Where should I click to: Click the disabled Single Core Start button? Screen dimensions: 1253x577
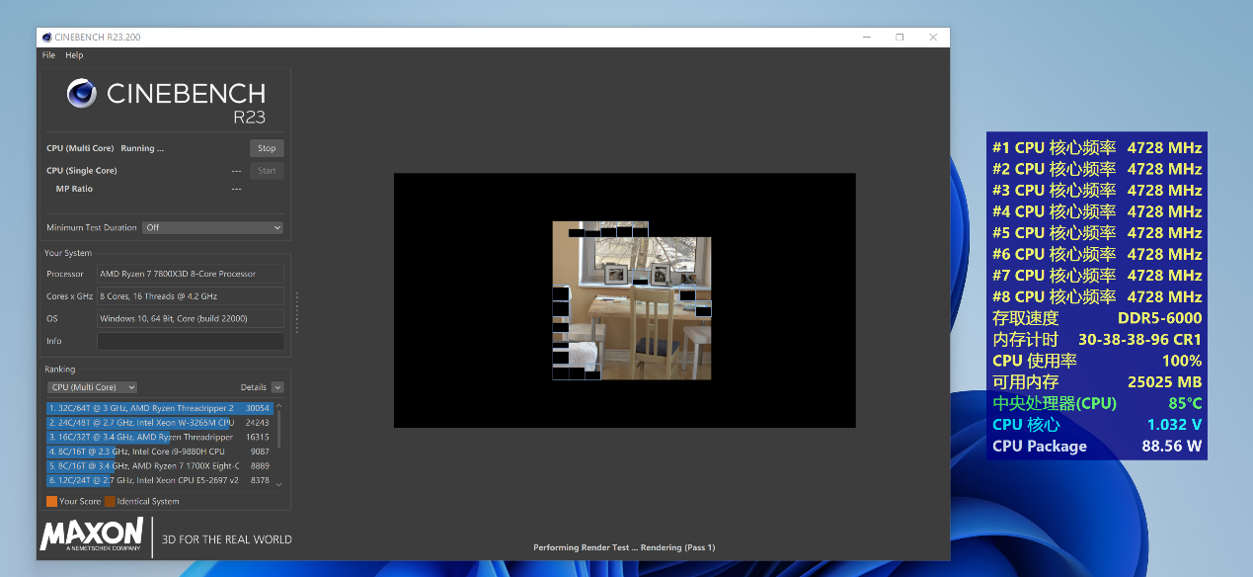point(267,171)
